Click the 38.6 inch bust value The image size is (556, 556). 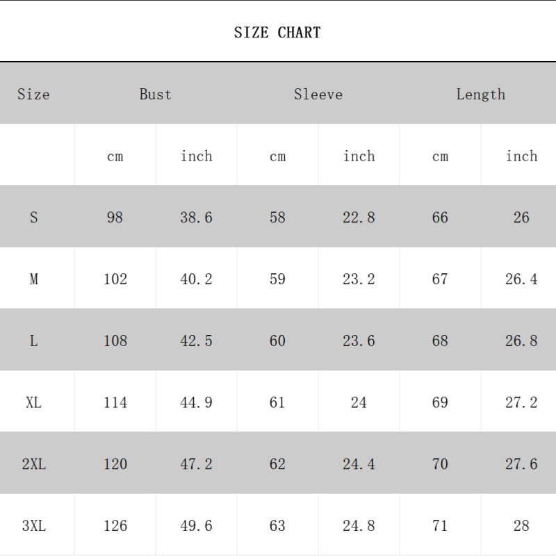pyautogui.click(x=196, y=218)
